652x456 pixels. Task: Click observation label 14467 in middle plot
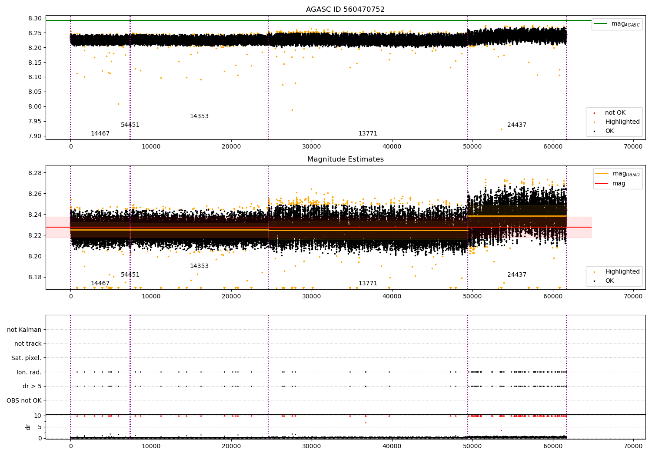pyautogui.click(x=100, y=283)
